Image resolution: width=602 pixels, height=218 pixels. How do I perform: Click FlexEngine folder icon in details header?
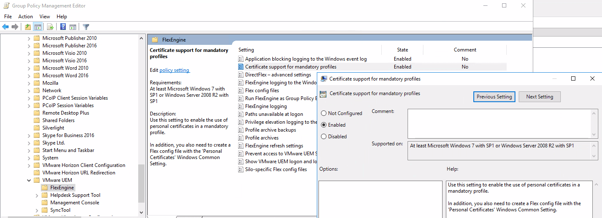[x=155, y=40]
